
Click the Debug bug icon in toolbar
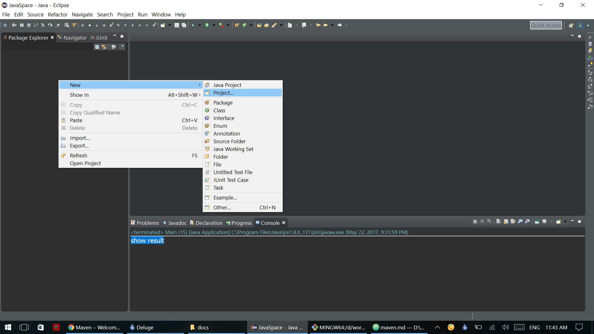pos(193,25)
